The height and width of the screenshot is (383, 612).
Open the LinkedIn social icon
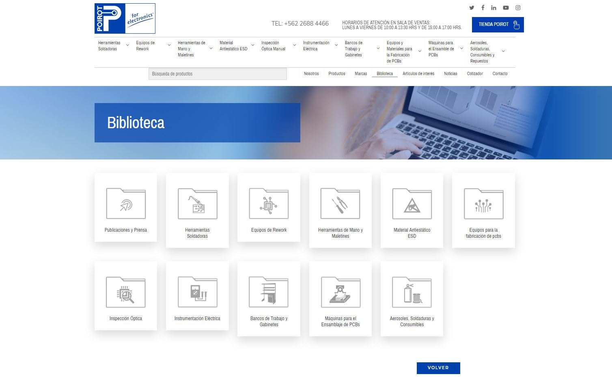(493, 8)
